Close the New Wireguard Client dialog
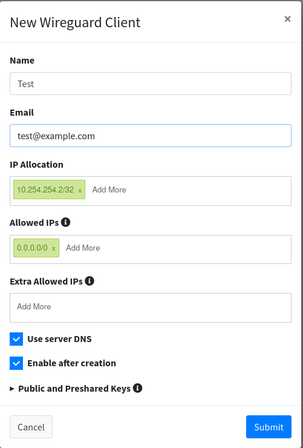303x448 pixels. (287, 19)
